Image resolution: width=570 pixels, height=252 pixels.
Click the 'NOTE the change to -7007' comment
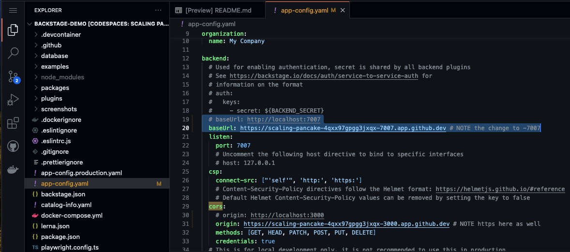pyautogui.click(x=495, y=128)
